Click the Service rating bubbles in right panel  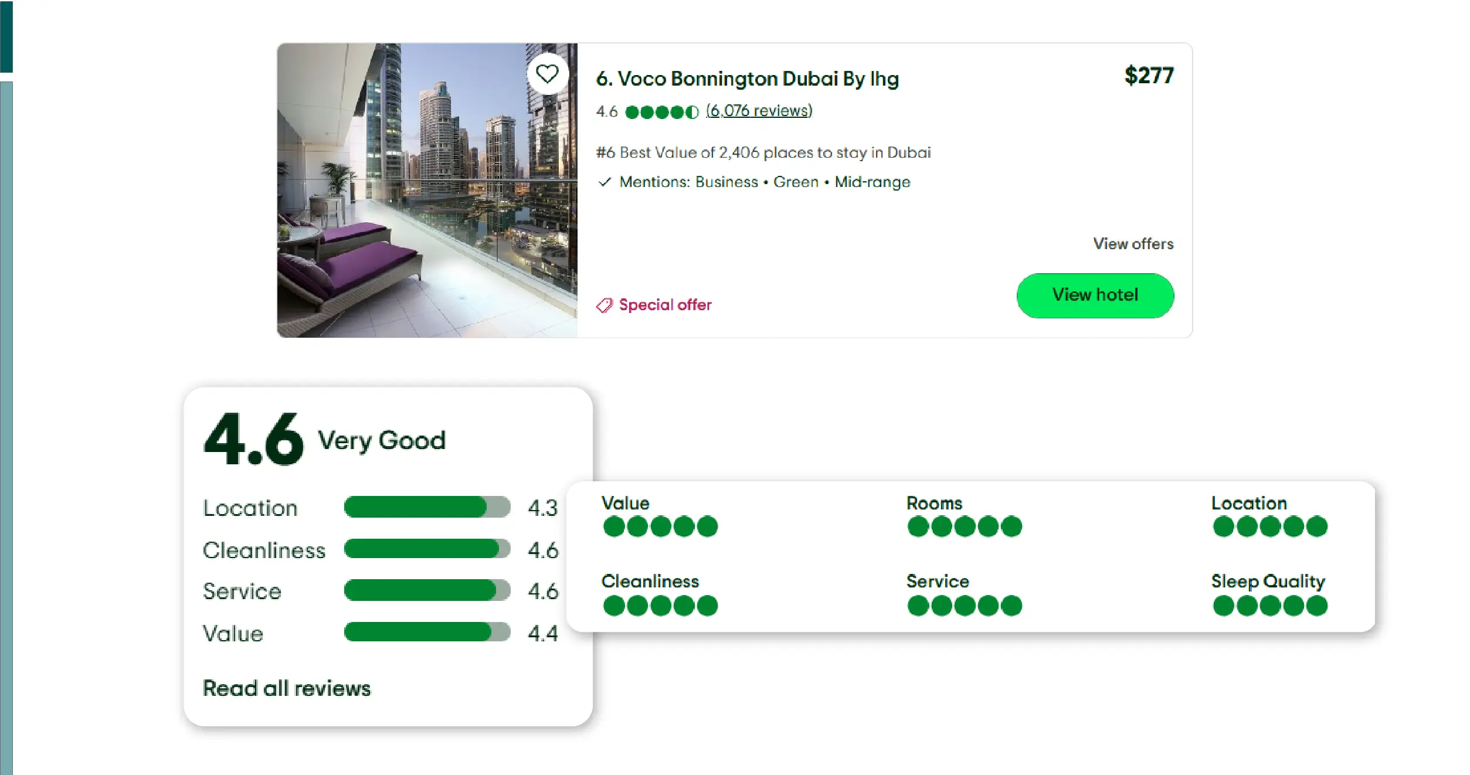[964, 606]
